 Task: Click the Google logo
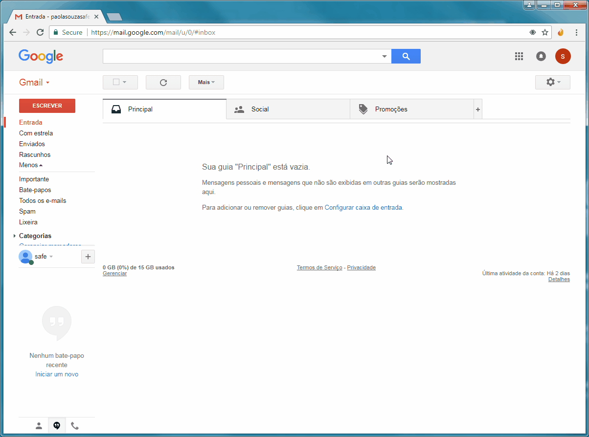coord(41,56)
